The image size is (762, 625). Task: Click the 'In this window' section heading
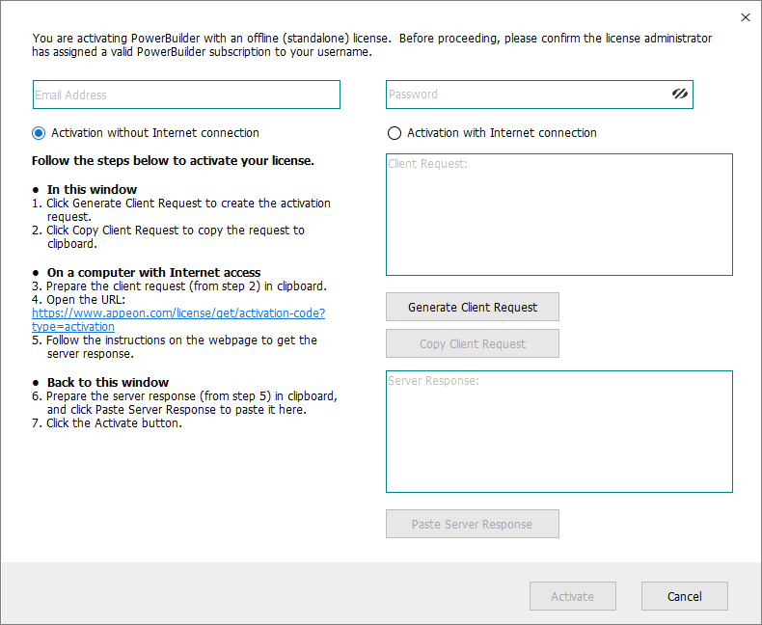pos(92,189)
